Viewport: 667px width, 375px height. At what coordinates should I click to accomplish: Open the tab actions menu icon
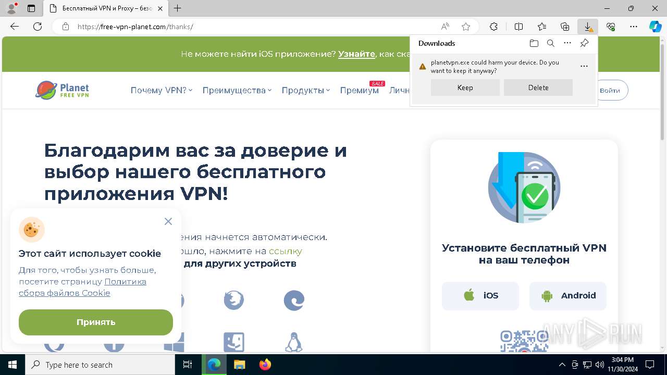(31, 8)
